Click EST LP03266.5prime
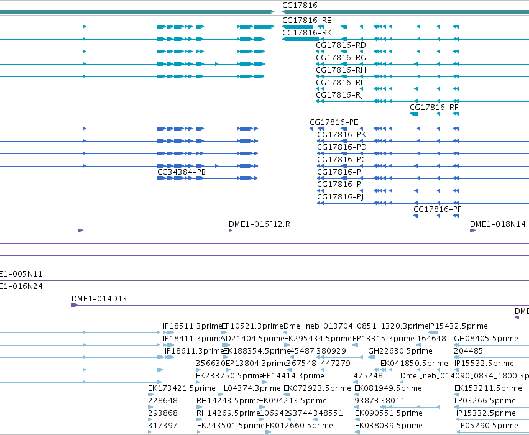The image size is (529, 435). coord(485,401)
